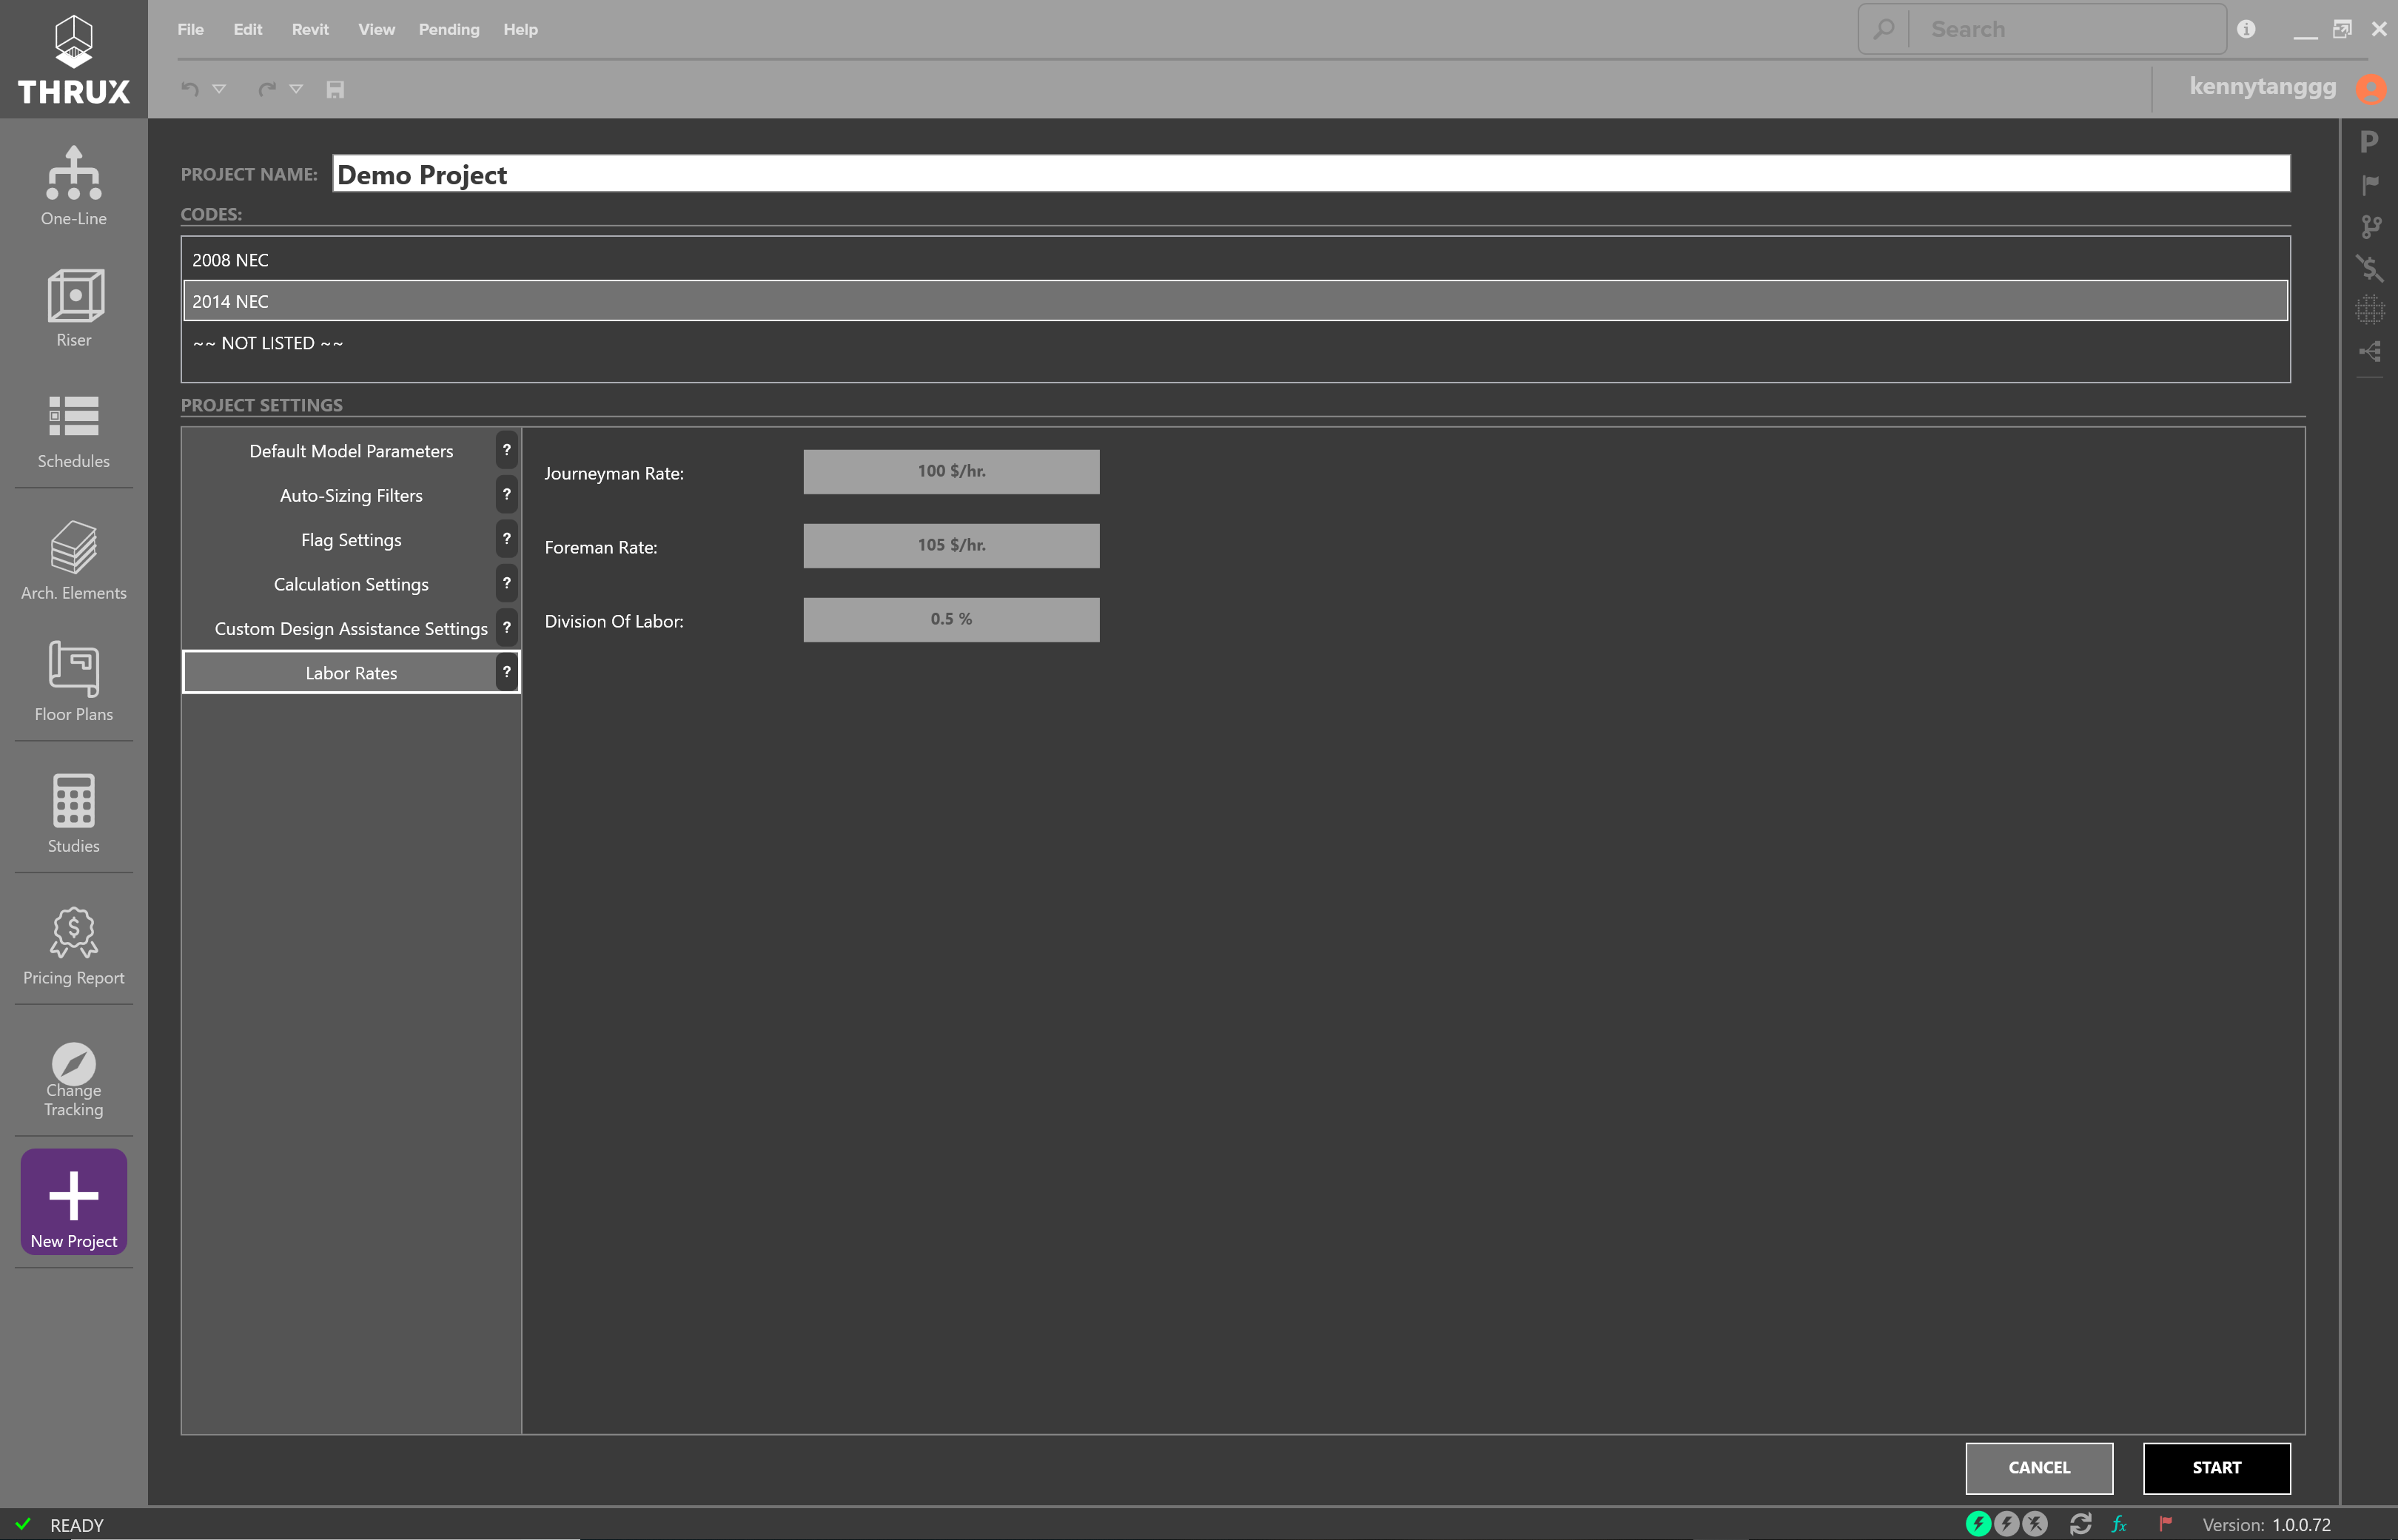
Task: Select Flag Settings tab
Action: pyautogui.click(x=351, y=540)
